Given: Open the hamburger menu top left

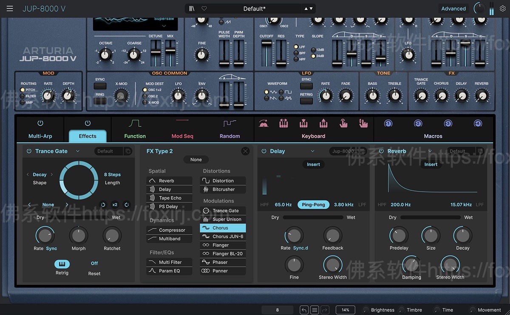Looking at the screenshot, I should (10, 8).
